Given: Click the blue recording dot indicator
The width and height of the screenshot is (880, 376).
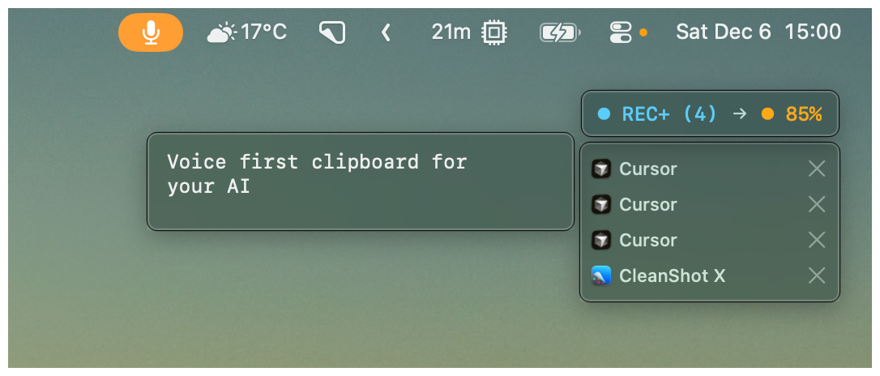Looking at the screenshot, I should (x=604, y=114).
